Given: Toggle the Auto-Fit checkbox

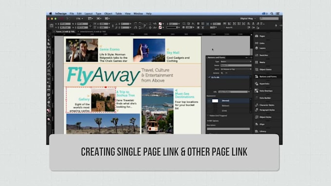Looking at the screenshot, I should click(x=224, y=28).
